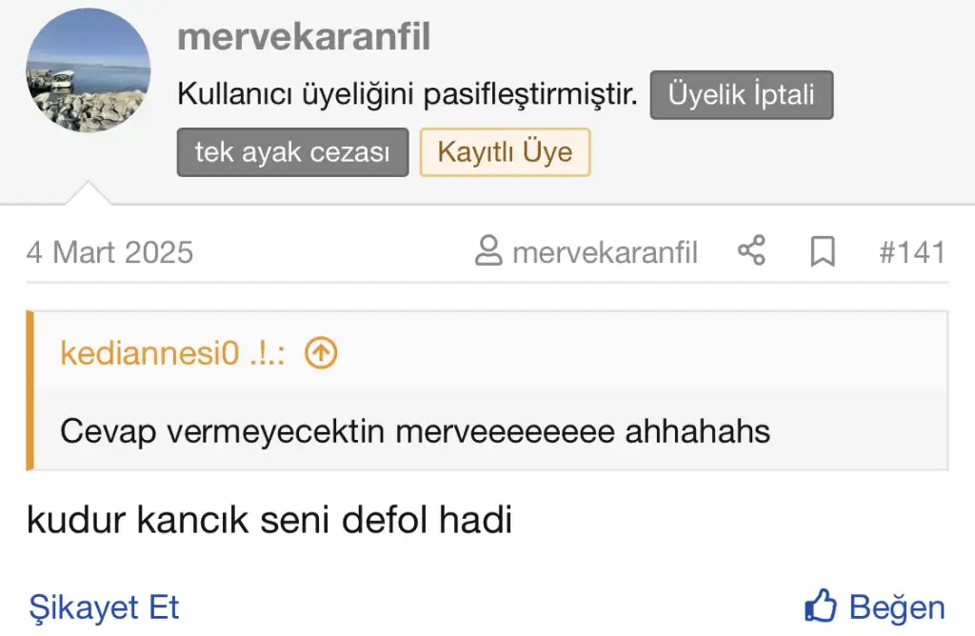Click the "Üyelik İptali" badge
This screenshot has width=975, height=636.
pos(741,95)
